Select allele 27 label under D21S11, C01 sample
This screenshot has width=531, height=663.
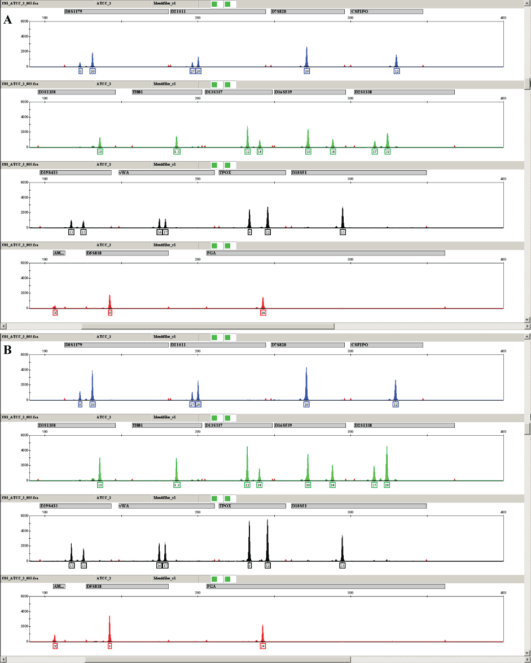coord(192,71)
